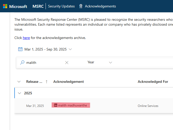Open the Mar 1 - Sep 30 date range picker

pyautogui.click(x=46, y=49)
